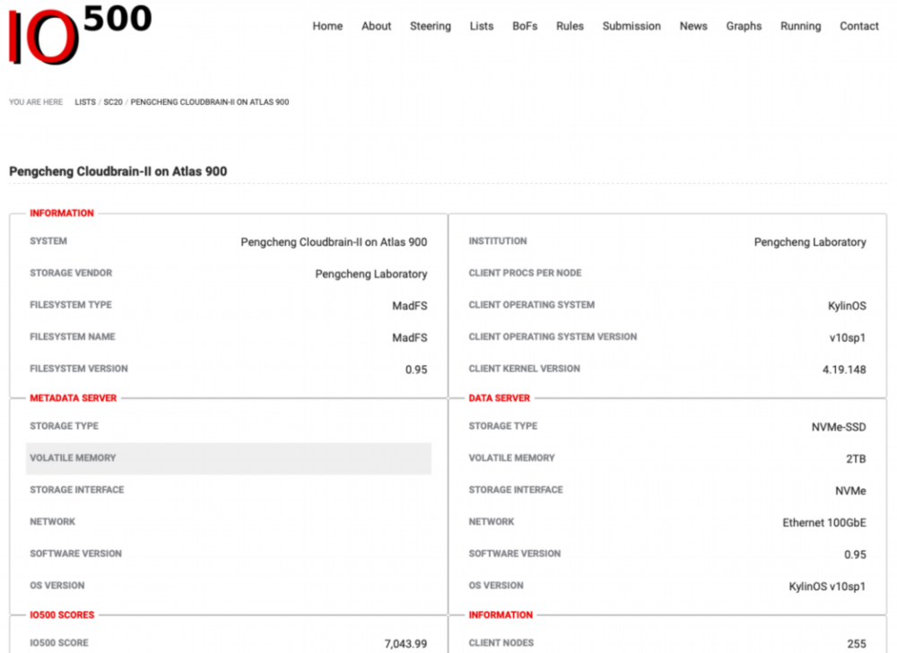Click the News navigation item
Viewport: 897px width, 653px height.
tap(693, 26)
